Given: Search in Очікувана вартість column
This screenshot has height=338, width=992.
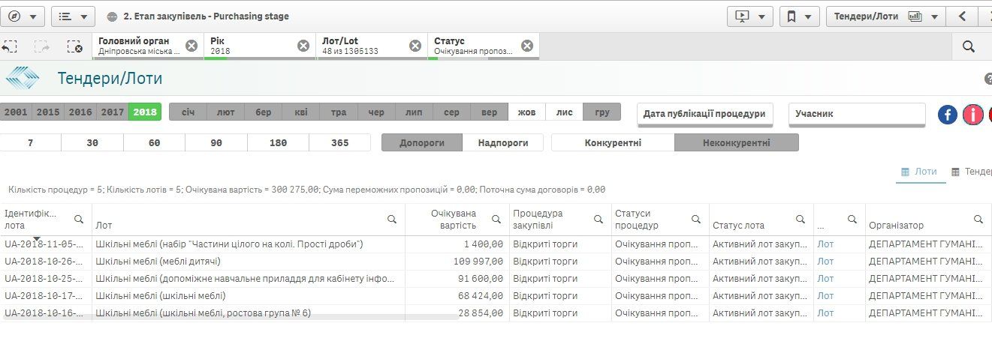Looking at the screenshot, I should click(496, 219).
